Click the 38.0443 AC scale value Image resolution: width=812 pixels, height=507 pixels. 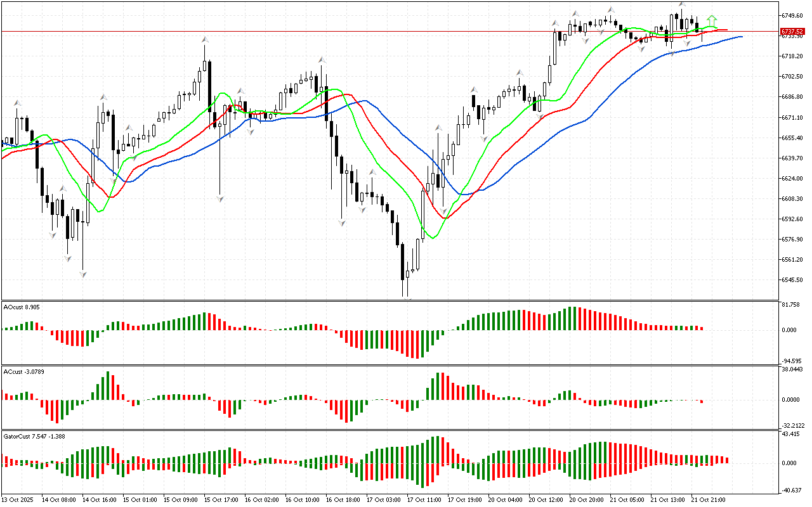point(793,369)
